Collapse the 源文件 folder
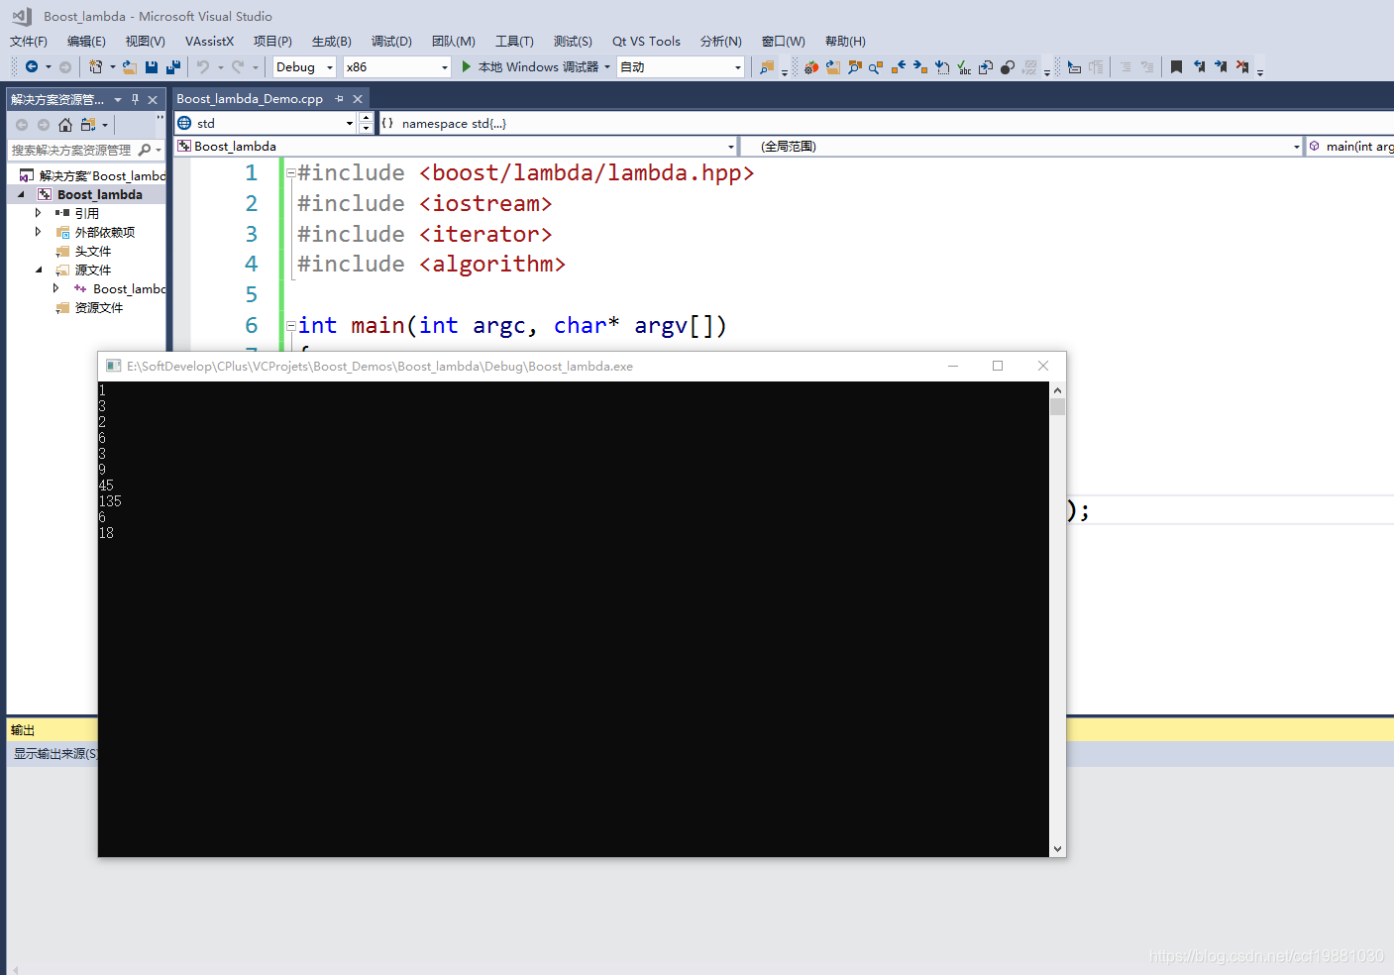The image size is (1394, 975). (x=39, y=270)
